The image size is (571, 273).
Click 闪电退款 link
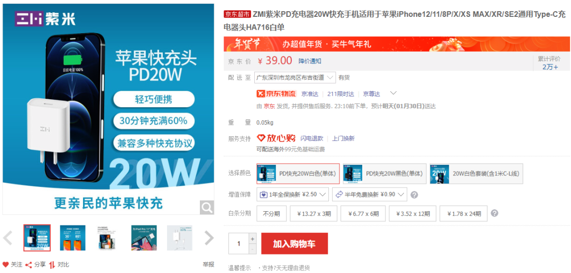[312, 138]
